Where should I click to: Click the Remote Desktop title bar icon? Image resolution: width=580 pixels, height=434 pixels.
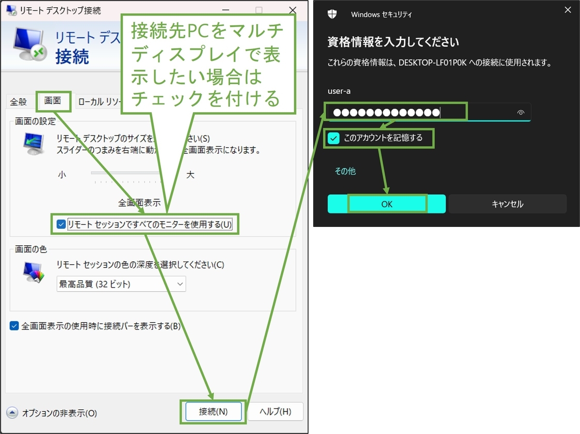tap(11, 9)
